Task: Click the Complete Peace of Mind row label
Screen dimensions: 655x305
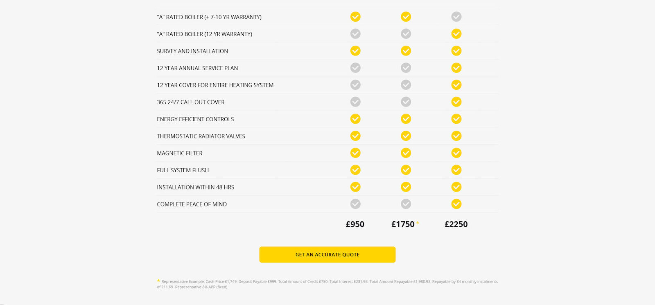Action: click(192, 204)
